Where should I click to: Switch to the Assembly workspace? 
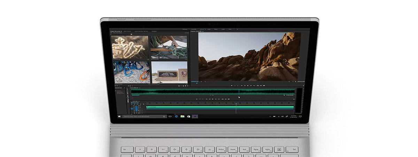tap(194, 29)
